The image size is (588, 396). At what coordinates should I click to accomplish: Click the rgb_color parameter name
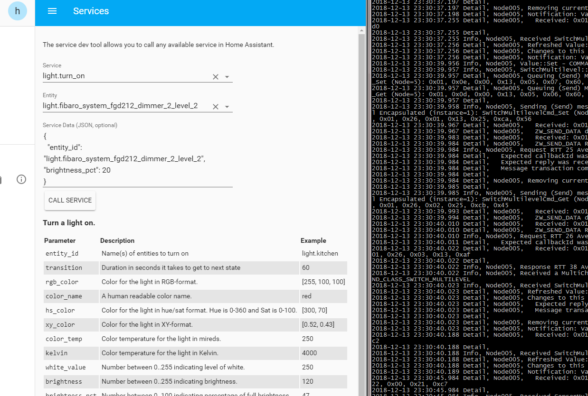(62, 282)
